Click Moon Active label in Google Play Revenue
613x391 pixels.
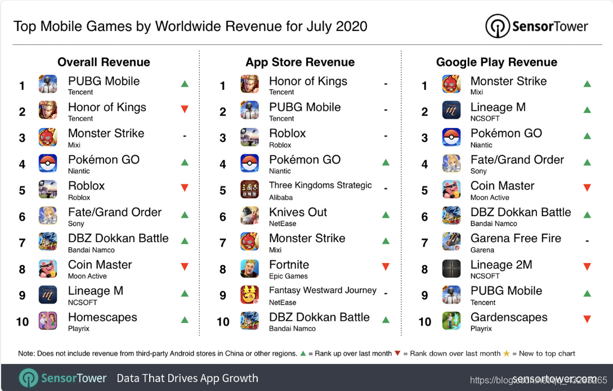490,197
